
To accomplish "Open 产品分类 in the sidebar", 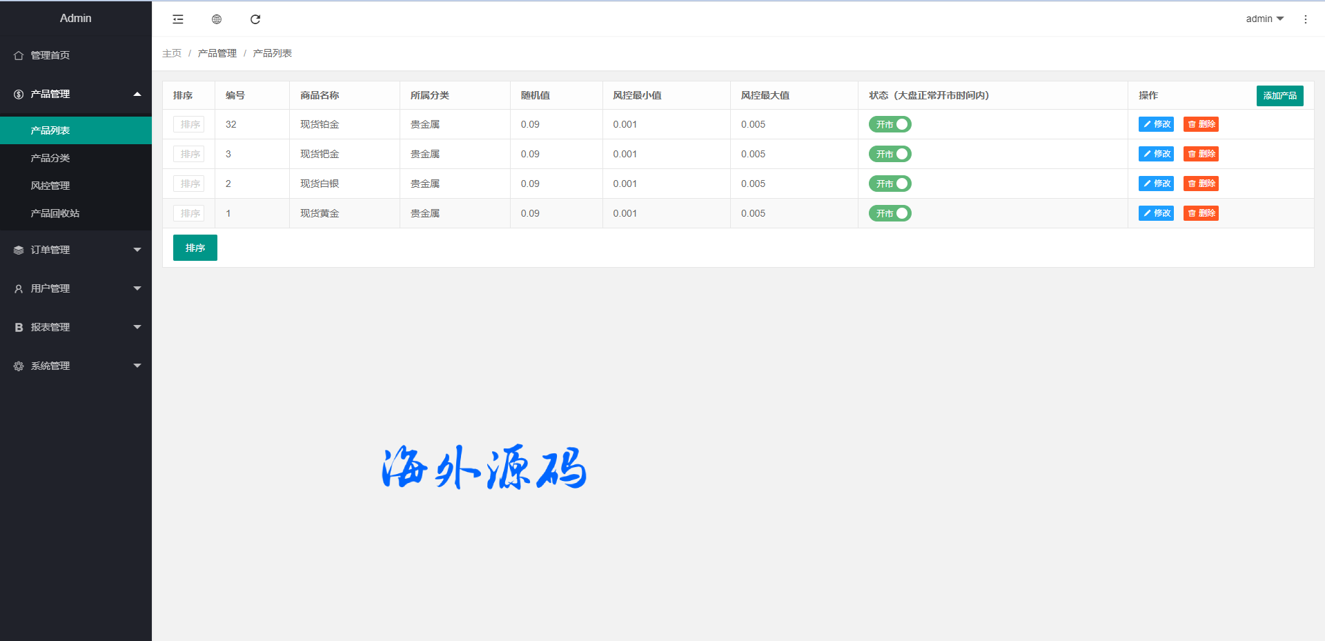I will [x=50, y=158].
